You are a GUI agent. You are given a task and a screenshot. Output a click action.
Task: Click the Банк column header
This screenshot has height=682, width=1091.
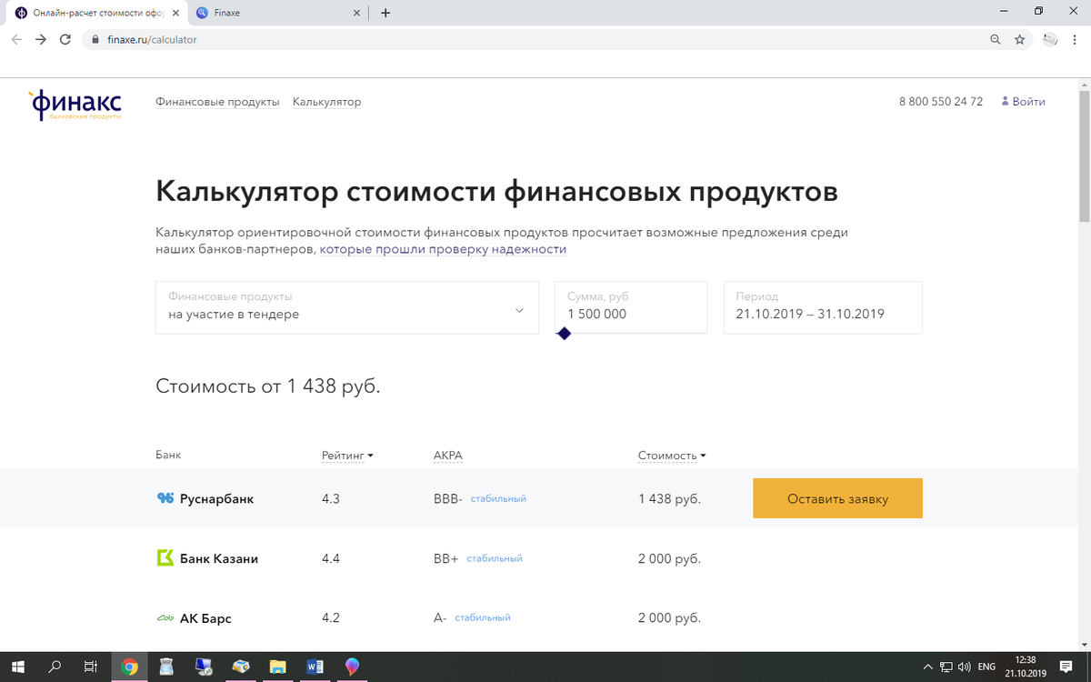[168, 456]
